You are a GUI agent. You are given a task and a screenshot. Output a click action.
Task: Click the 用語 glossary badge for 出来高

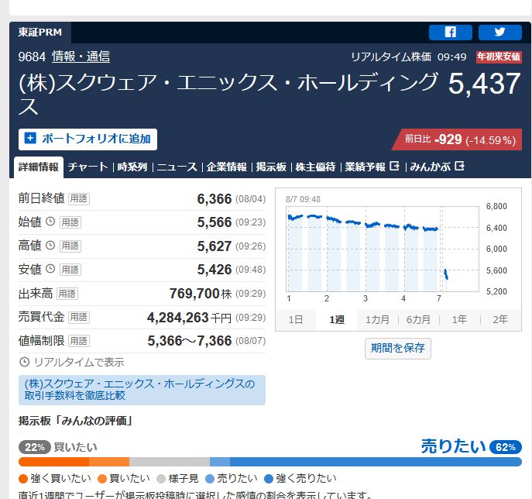pyautogui.click(x=67, y=294)
